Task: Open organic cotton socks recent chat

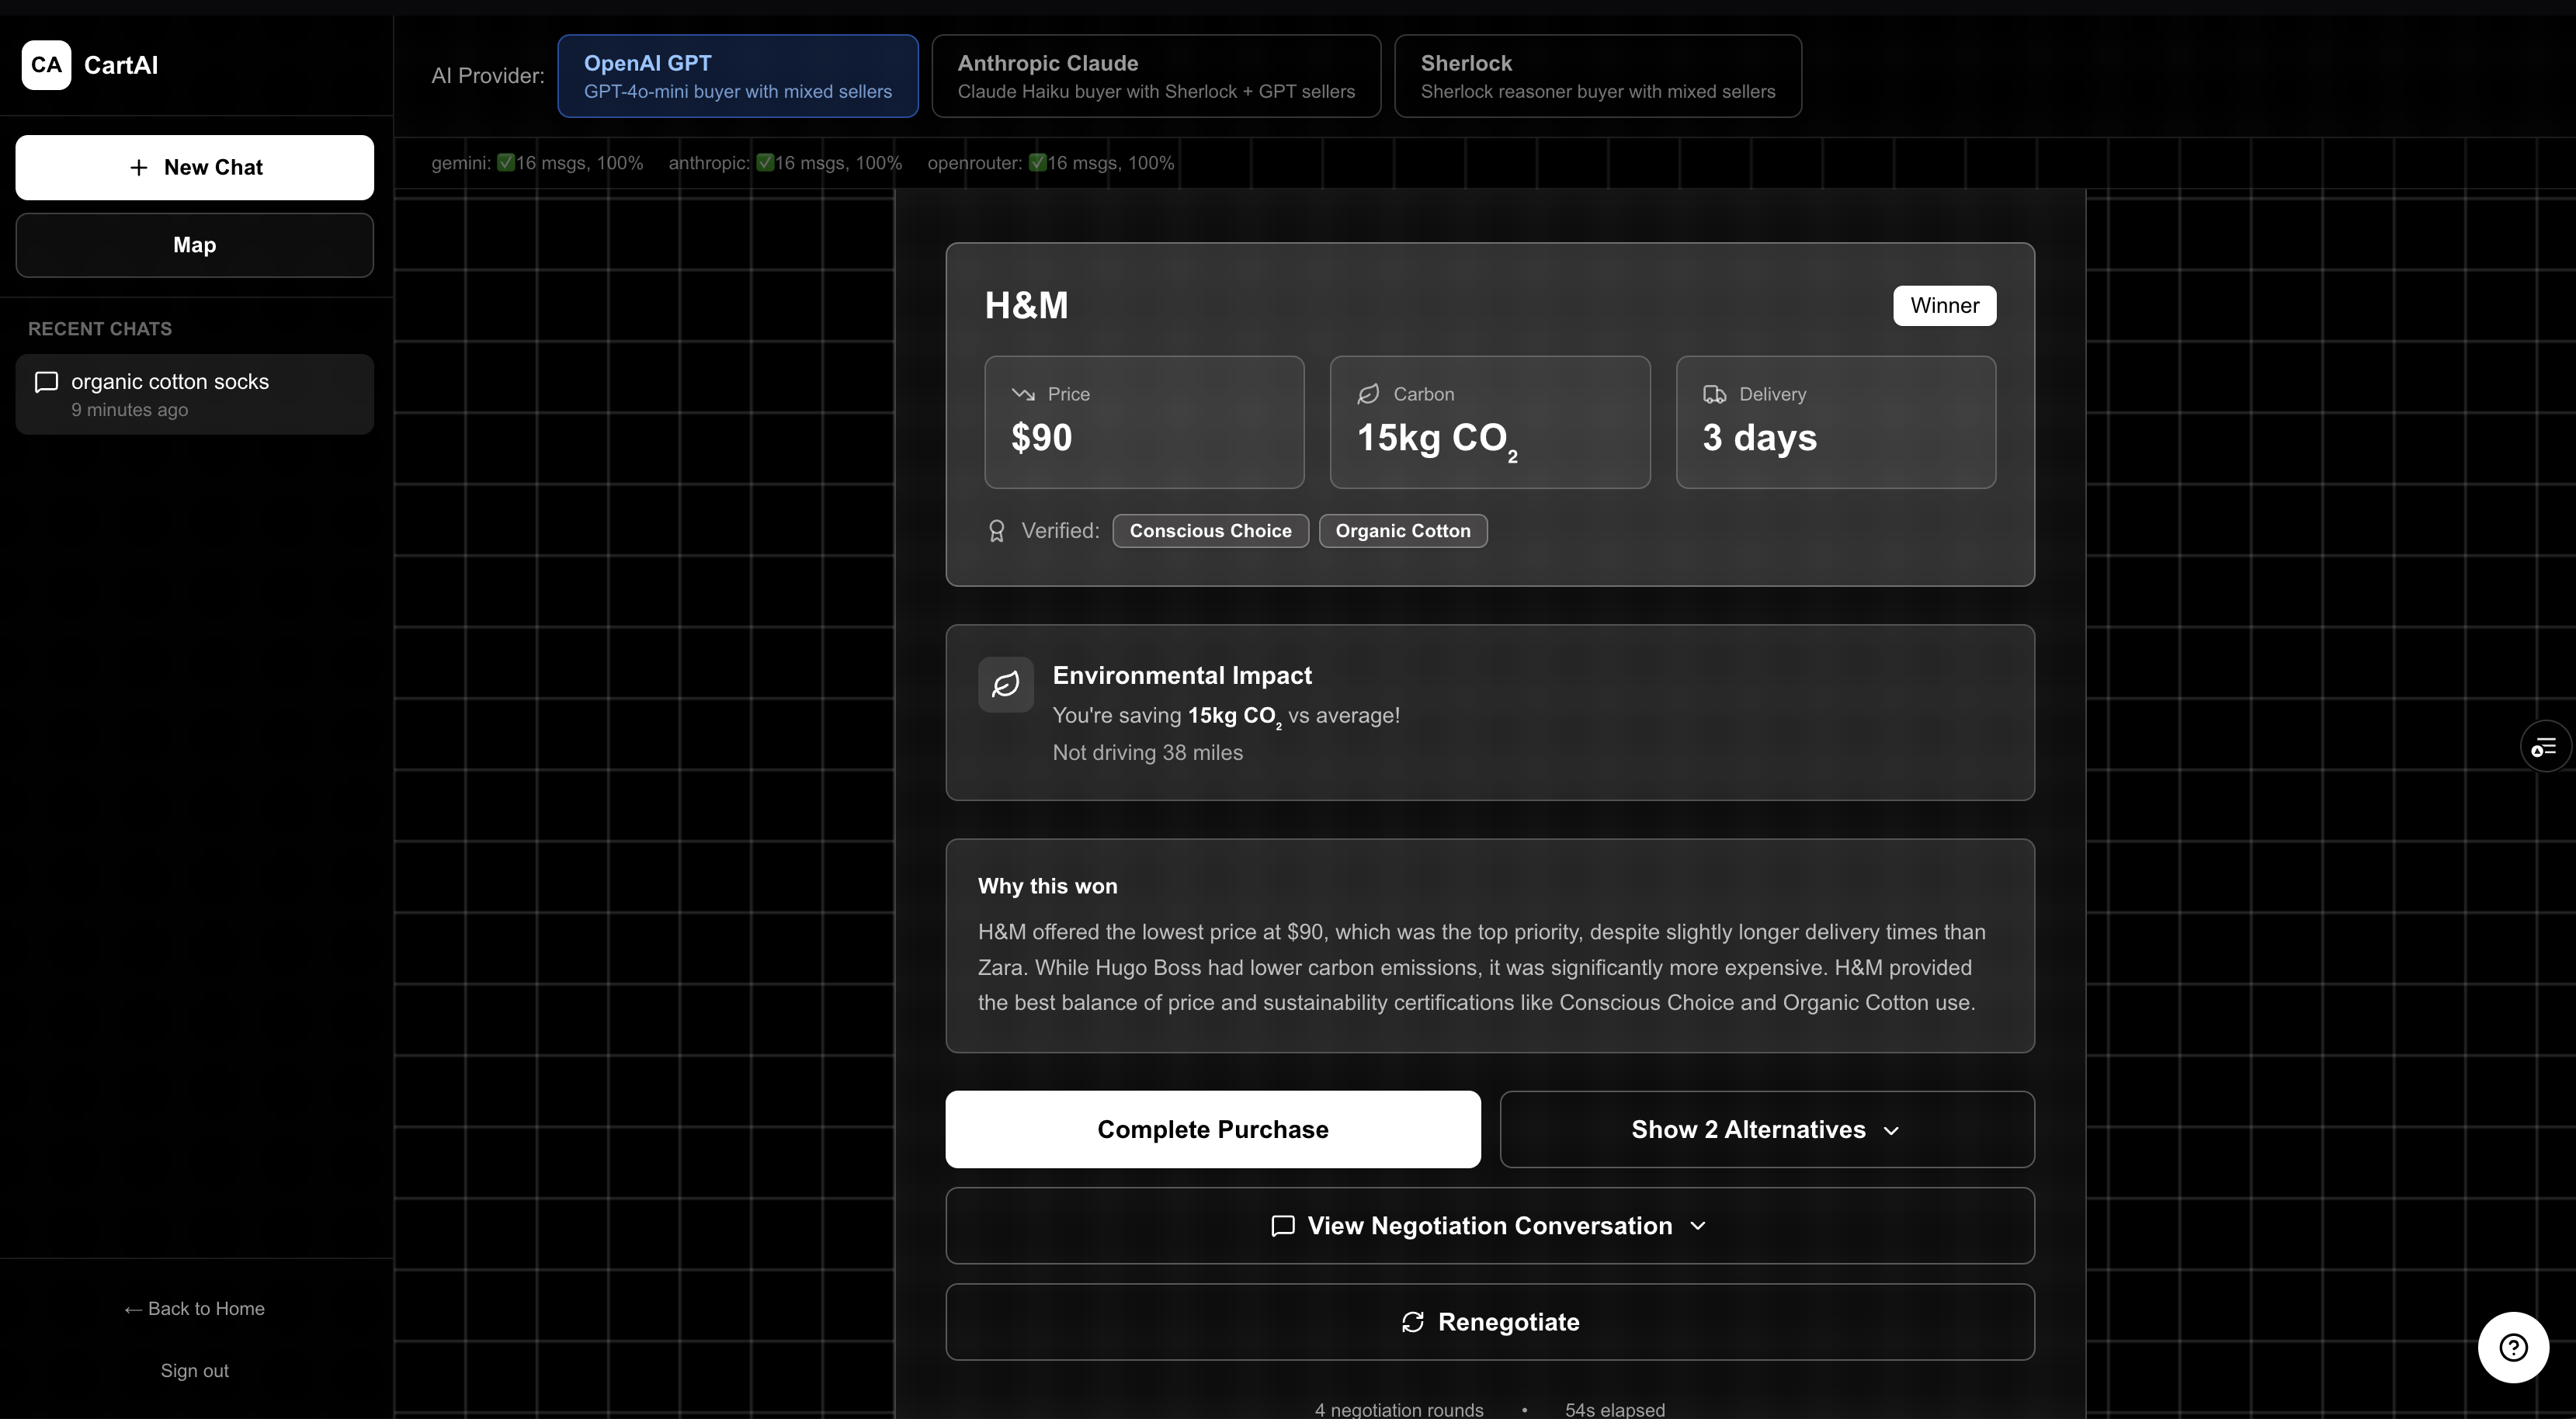Action: click(194, 394)
